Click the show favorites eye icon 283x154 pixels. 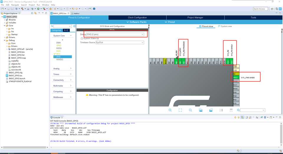pyautogui.click(x=74, y=26)
